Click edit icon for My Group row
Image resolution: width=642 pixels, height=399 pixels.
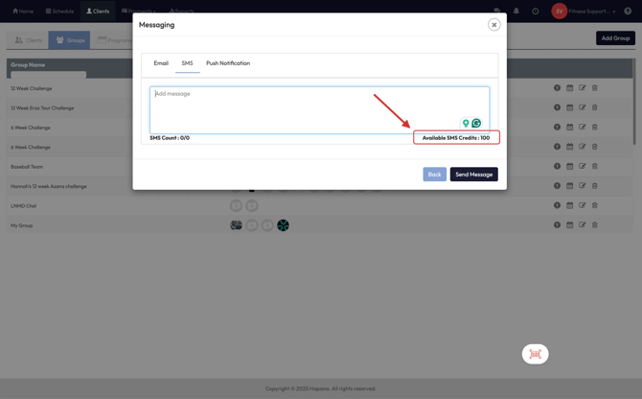click(x=582, y=225)
